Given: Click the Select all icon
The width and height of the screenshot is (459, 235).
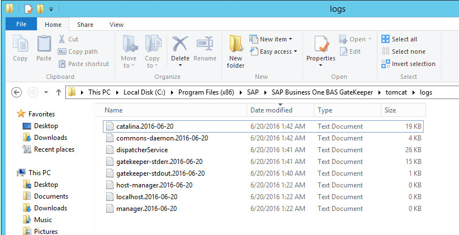Looking at the screenshot, I should pos(386,39).
